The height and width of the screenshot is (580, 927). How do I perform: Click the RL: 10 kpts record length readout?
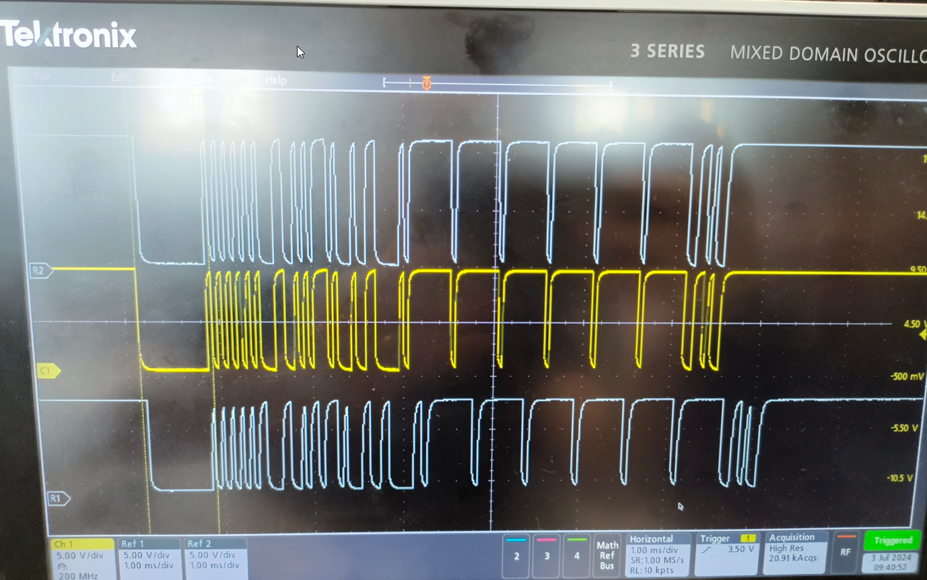(652, 570)
